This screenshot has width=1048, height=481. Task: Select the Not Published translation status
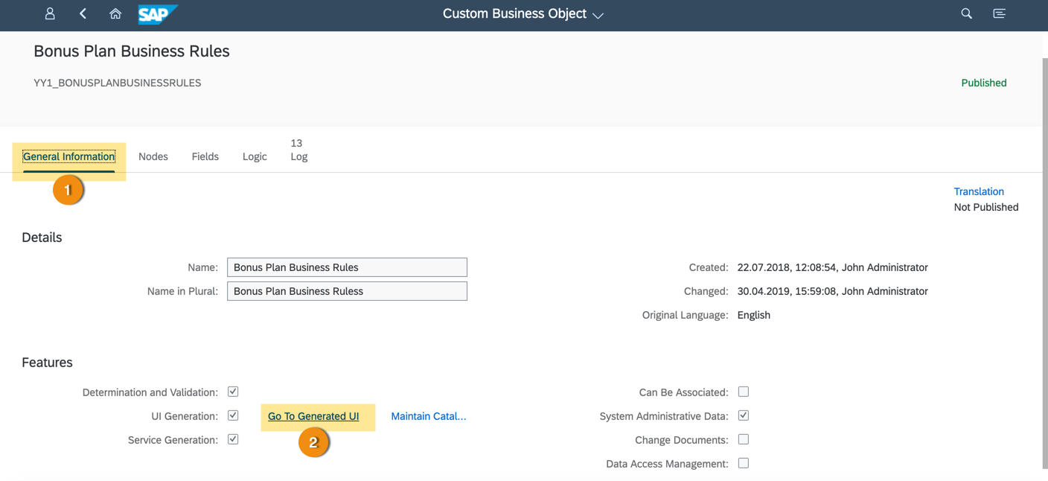click(x=986, y=207)
